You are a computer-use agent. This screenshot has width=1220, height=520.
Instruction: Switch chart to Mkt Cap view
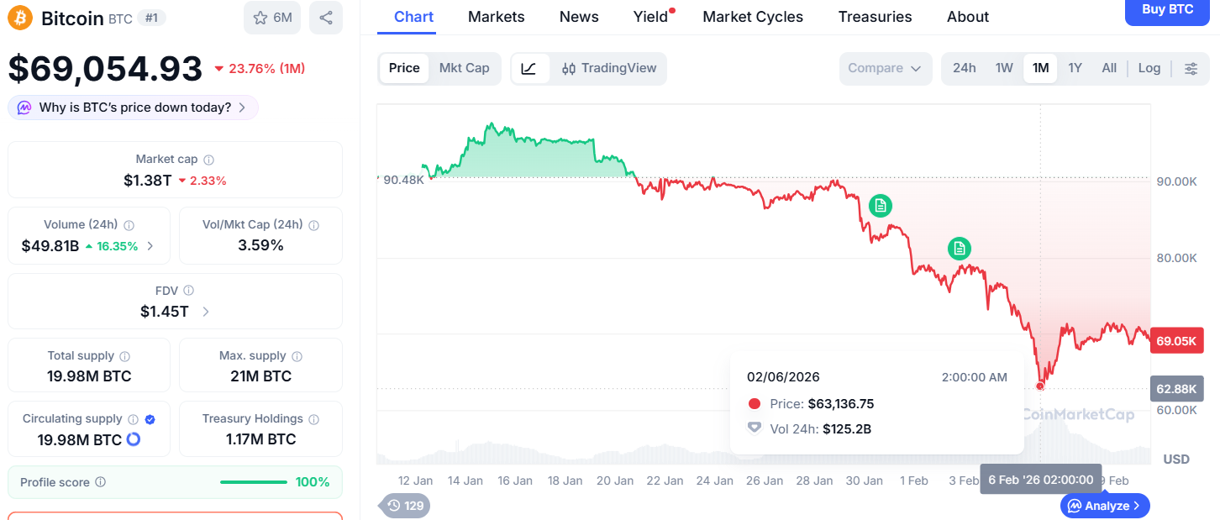(464, 68)
